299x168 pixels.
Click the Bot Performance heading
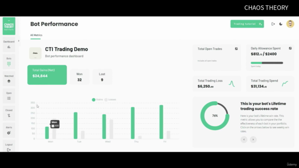coord(54,24)
